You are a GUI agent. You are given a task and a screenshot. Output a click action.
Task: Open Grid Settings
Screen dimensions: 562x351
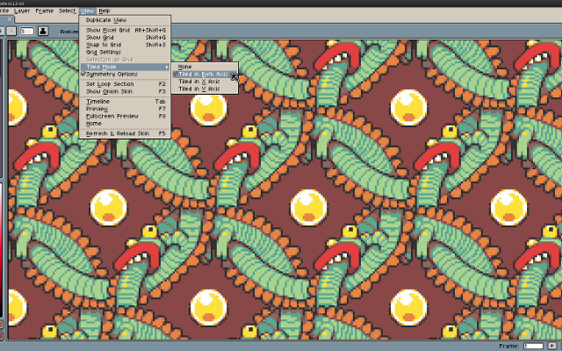coord(125,52)
